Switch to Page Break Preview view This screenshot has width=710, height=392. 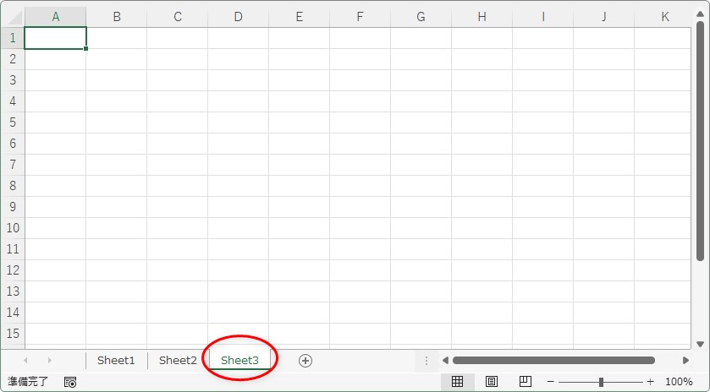[x=525, y=382]
